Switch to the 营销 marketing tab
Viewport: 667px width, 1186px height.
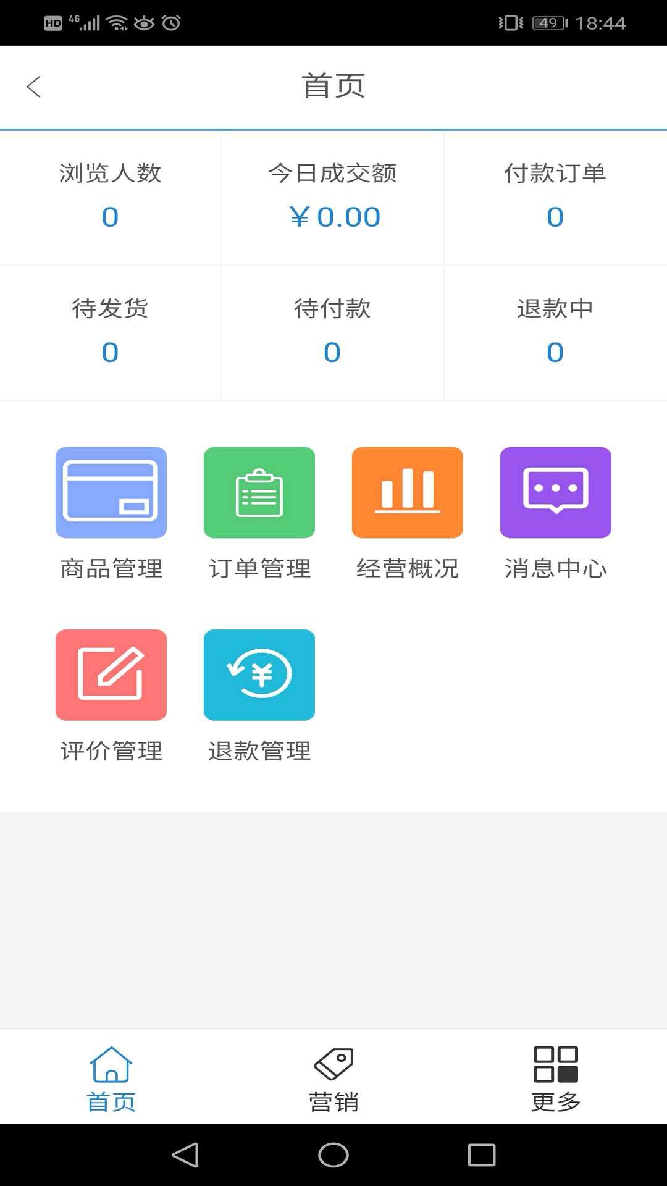pos(333,1078)
